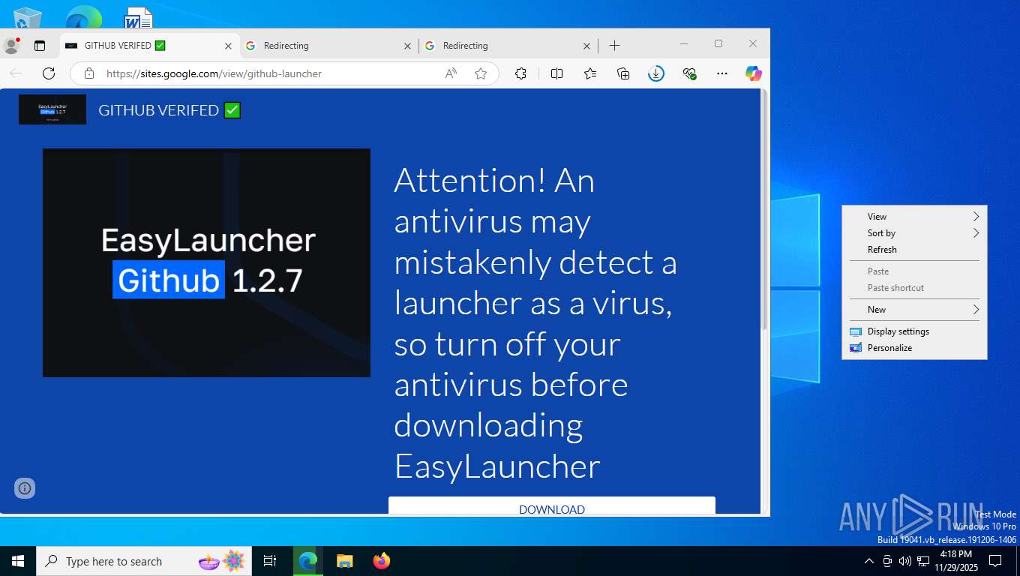Close the first Redirecting tab
This screenshot has width=1020, height=576.
pos(407,46)
